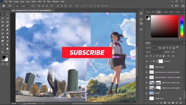Create new fill or adjustment layer

point(169,103)
